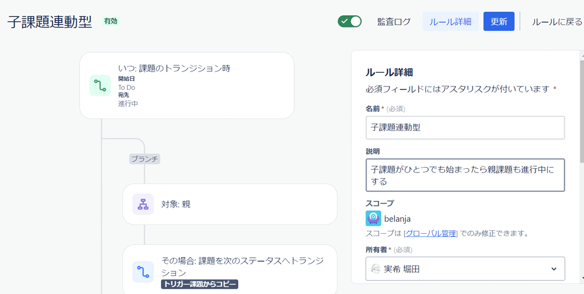Click the blue transition action icon
Image resolution: width=584 pixels, height=294 pixels.
[143, 272]
